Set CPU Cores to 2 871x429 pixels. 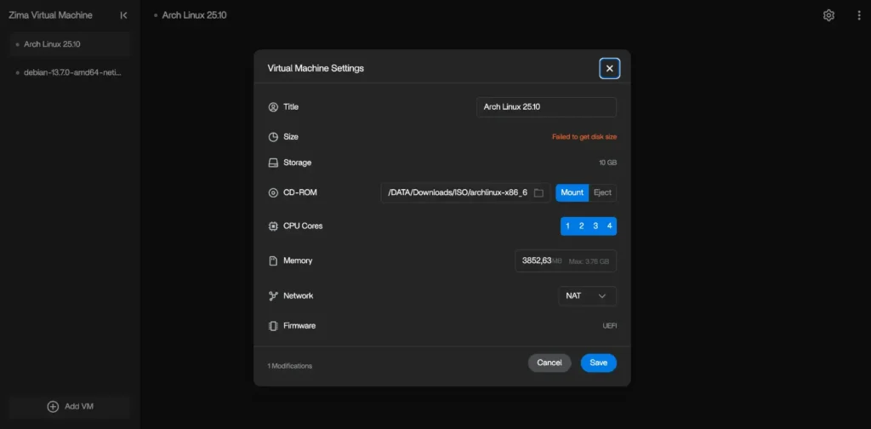coord(582,226)
